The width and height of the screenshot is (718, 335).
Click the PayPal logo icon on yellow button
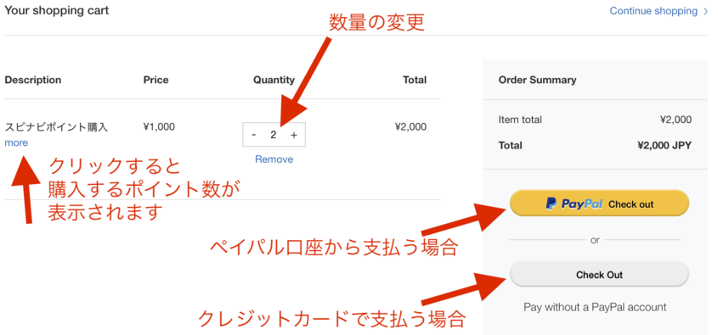551,204
